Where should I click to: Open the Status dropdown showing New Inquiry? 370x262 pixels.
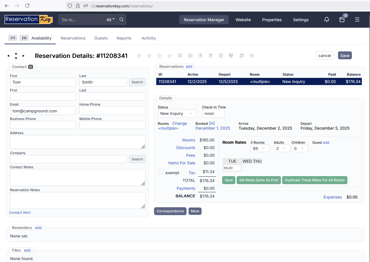pyautogui.click(x=177, y=113)
